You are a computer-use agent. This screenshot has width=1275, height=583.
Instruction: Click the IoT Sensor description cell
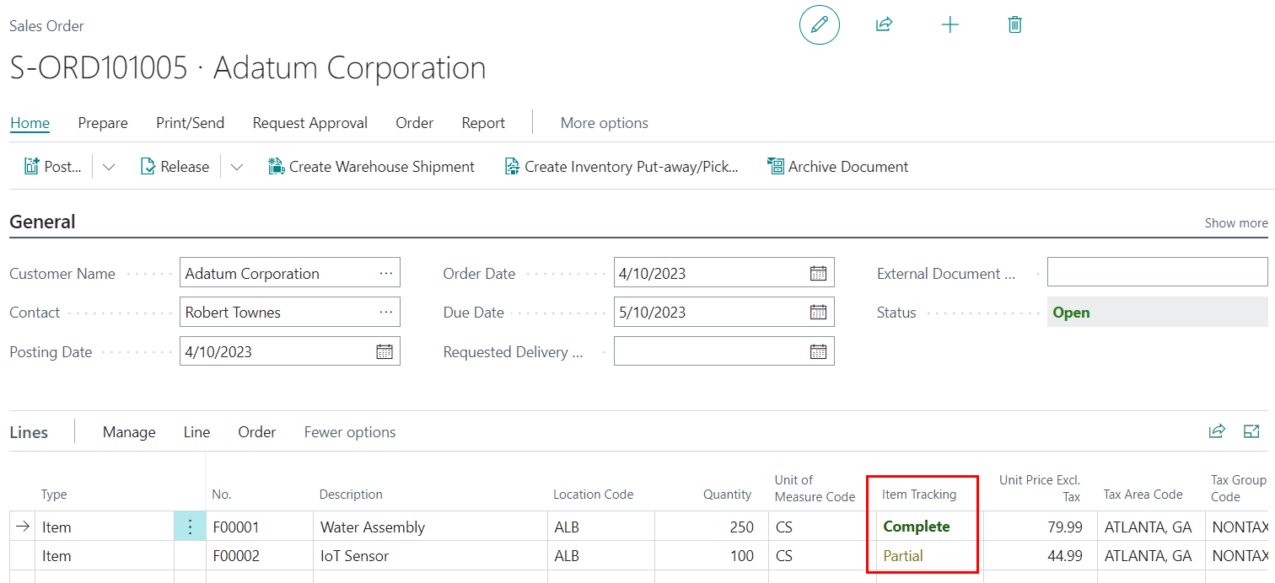[x=430, y=556]
